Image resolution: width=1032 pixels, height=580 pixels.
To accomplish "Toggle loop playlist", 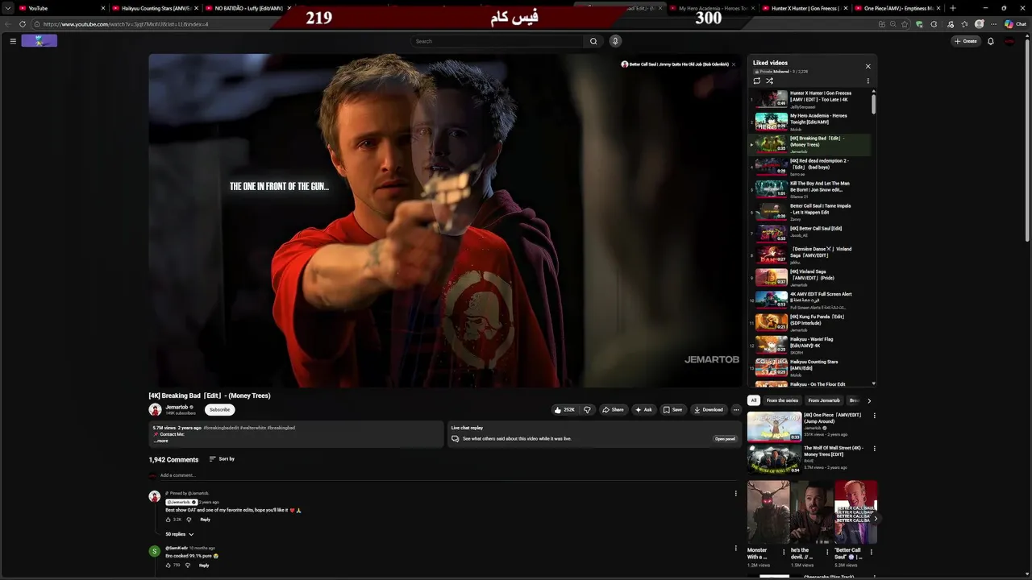I will pos(756,81).
